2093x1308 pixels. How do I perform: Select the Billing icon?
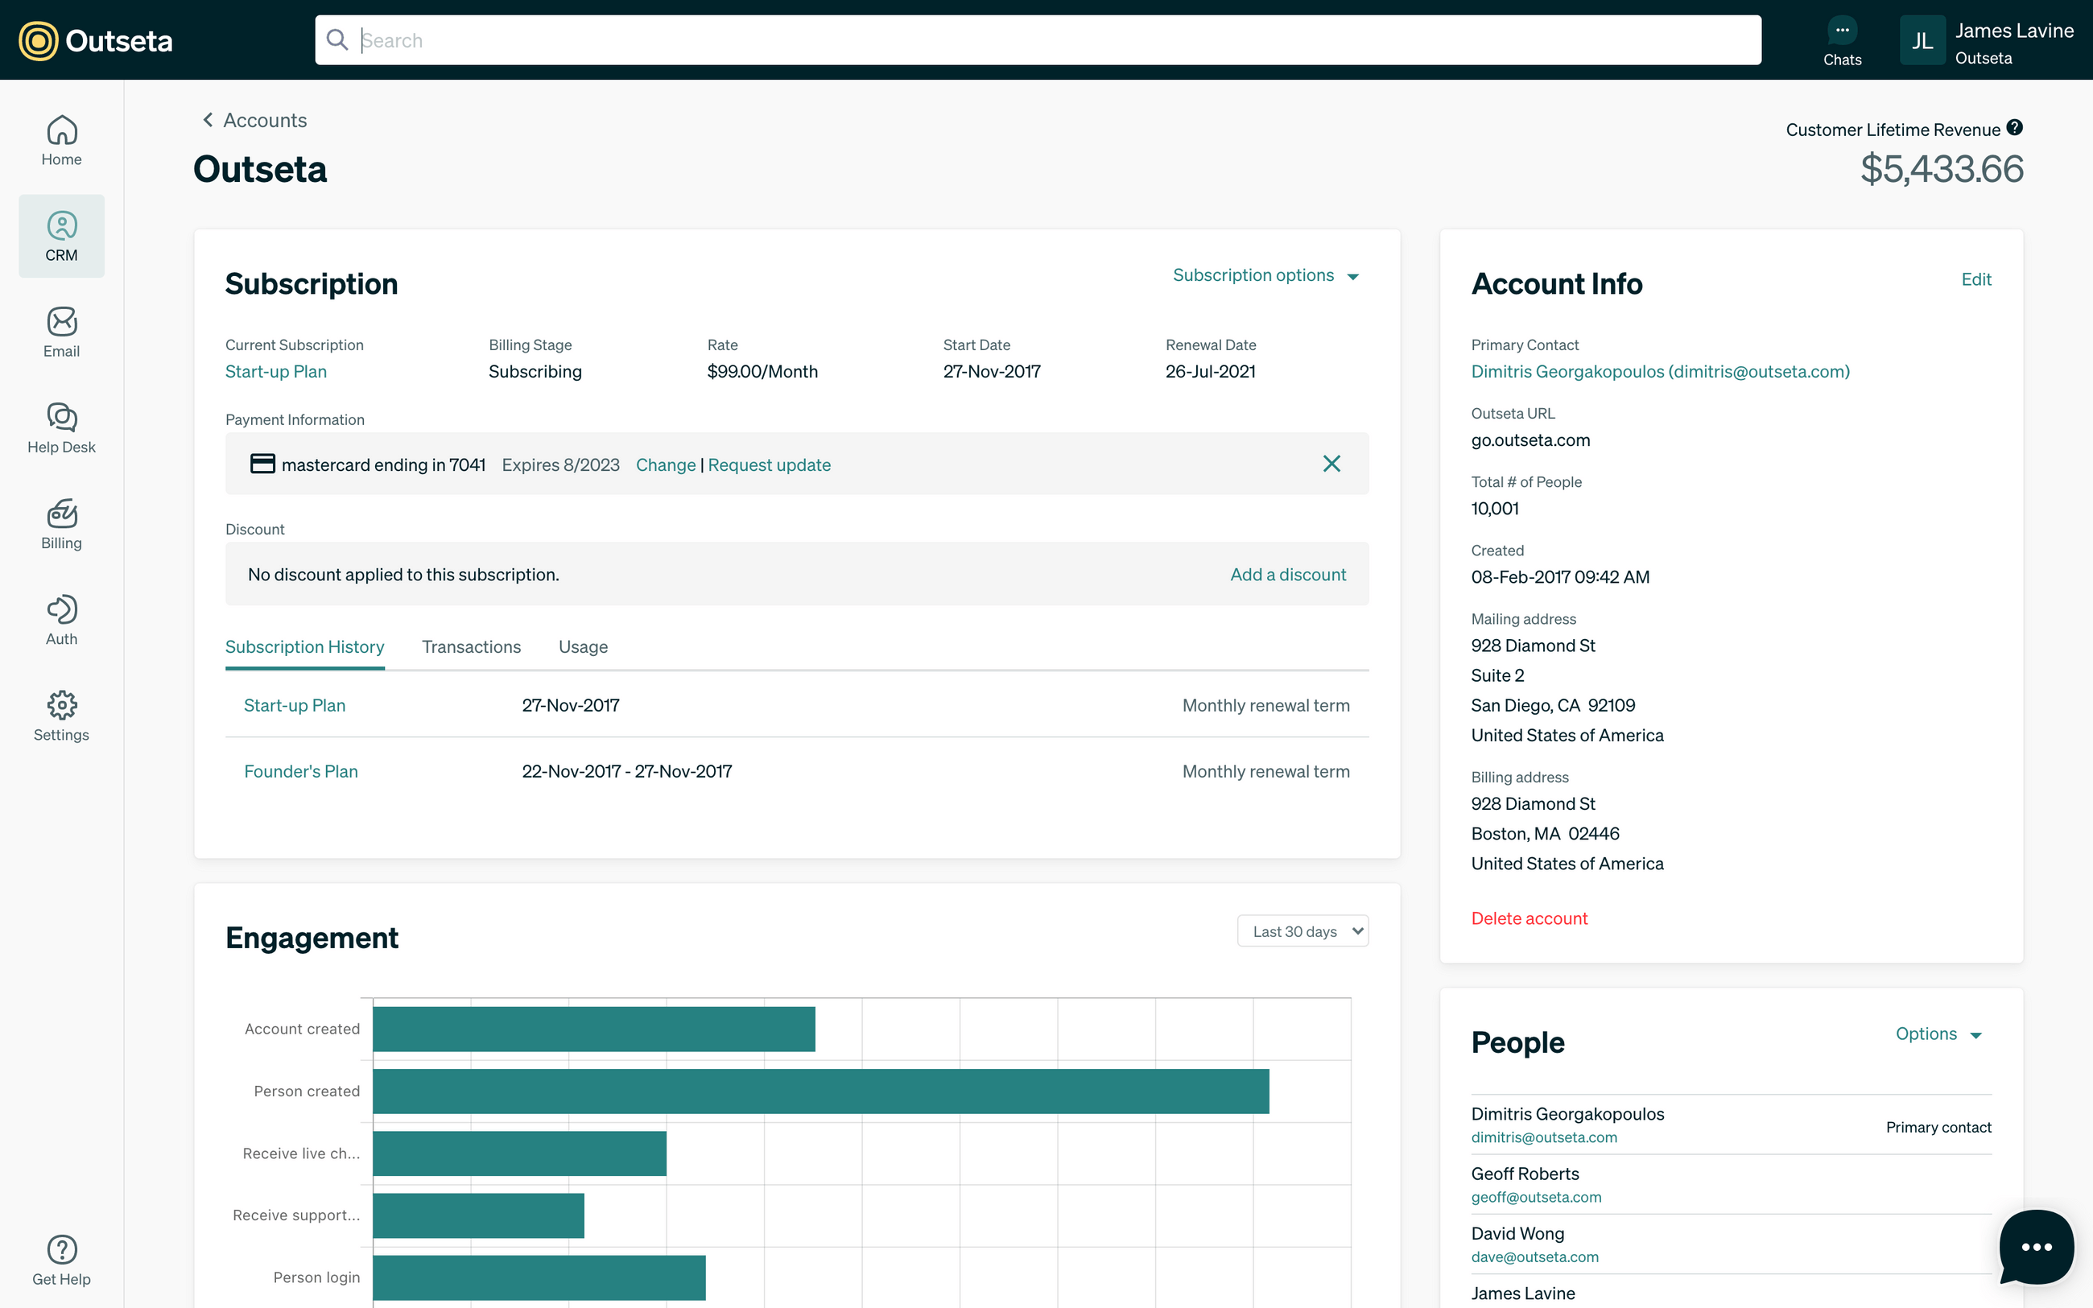60,523
